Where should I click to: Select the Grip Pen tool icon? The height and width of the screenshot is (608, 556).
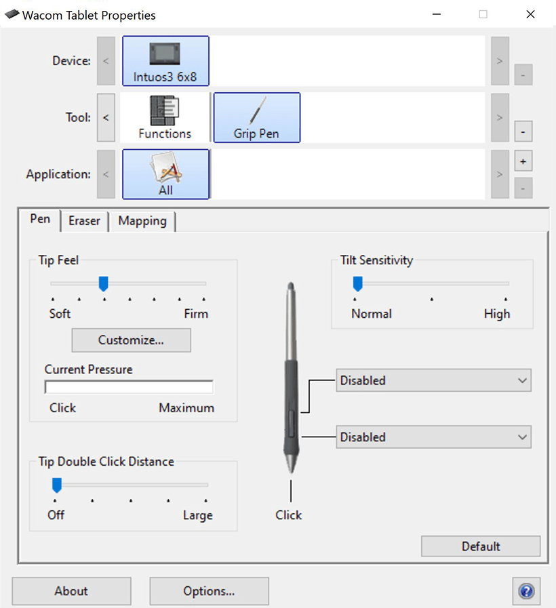pyautogui.click(x=257, y=117)
